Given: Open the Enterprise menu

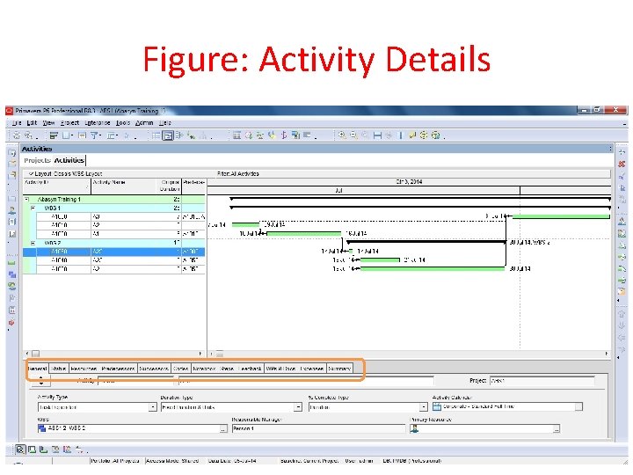Looking at the screenshot, I should (98, 123).
